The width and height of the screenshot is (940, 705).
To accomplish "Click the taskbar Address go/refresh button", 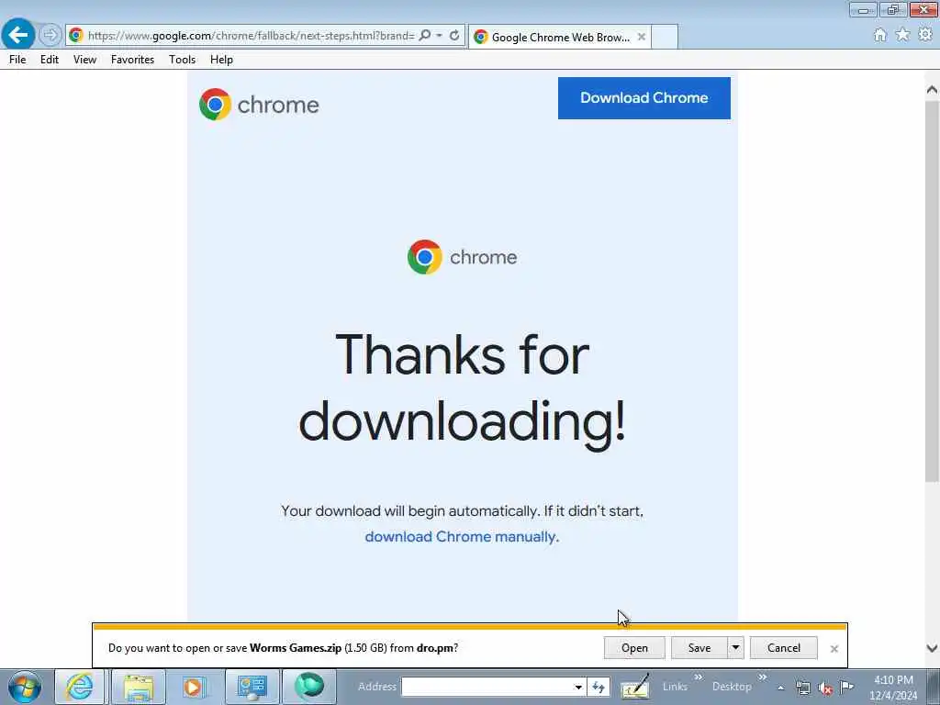I will (599, 687).
